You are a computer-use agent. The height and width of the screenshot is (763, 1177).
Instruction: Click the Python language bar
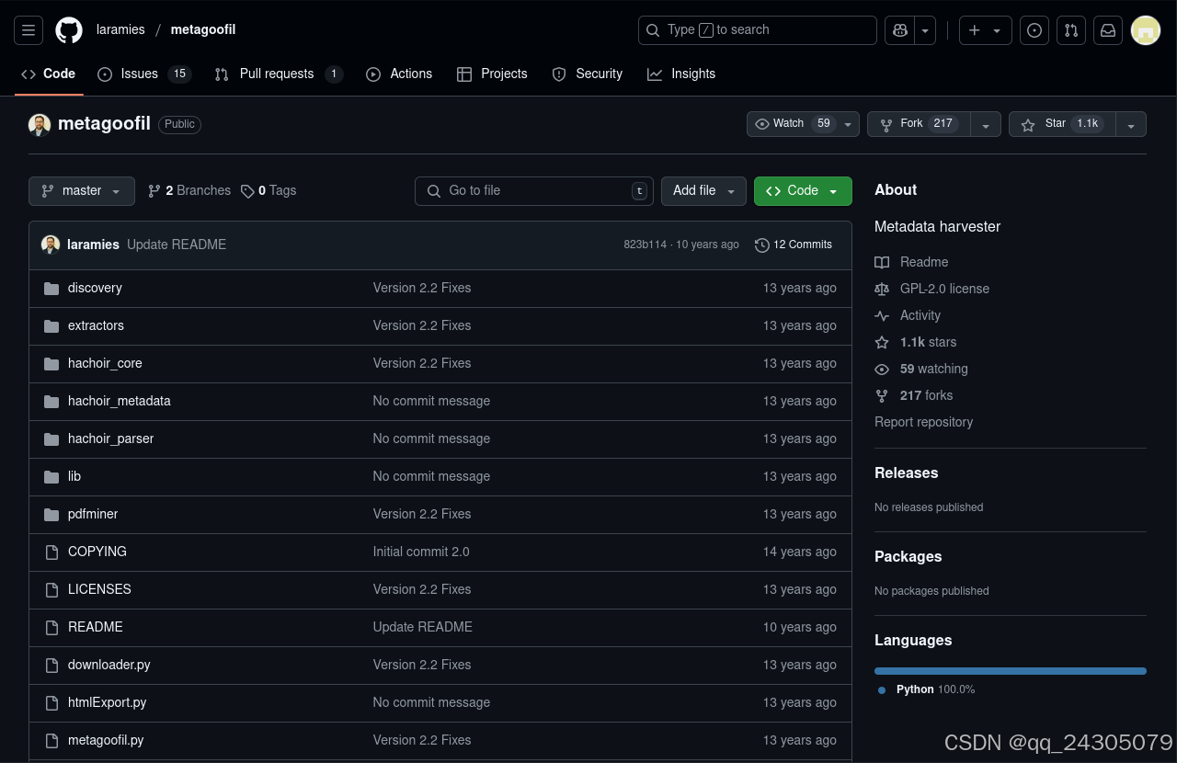[1011, 671]
